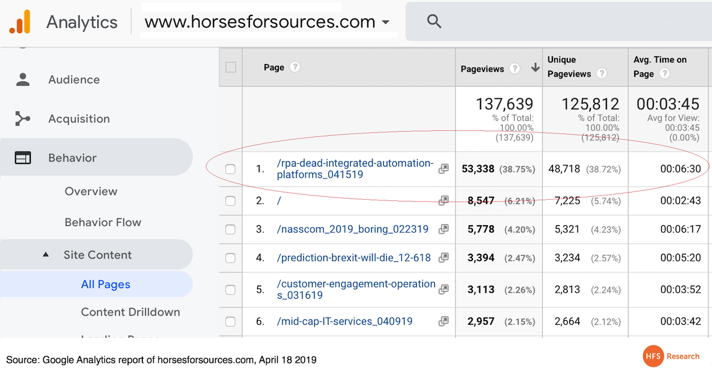
Task: Click the Acquisition arrows icon
Action: (23, 119)
